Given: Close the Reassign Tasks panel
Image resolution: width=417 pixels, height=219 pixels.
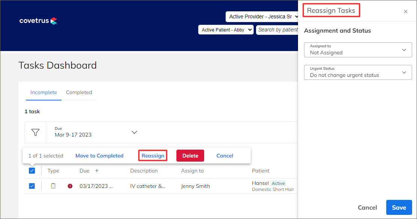Looking at the screenshot, I should (x=405, y=12).
